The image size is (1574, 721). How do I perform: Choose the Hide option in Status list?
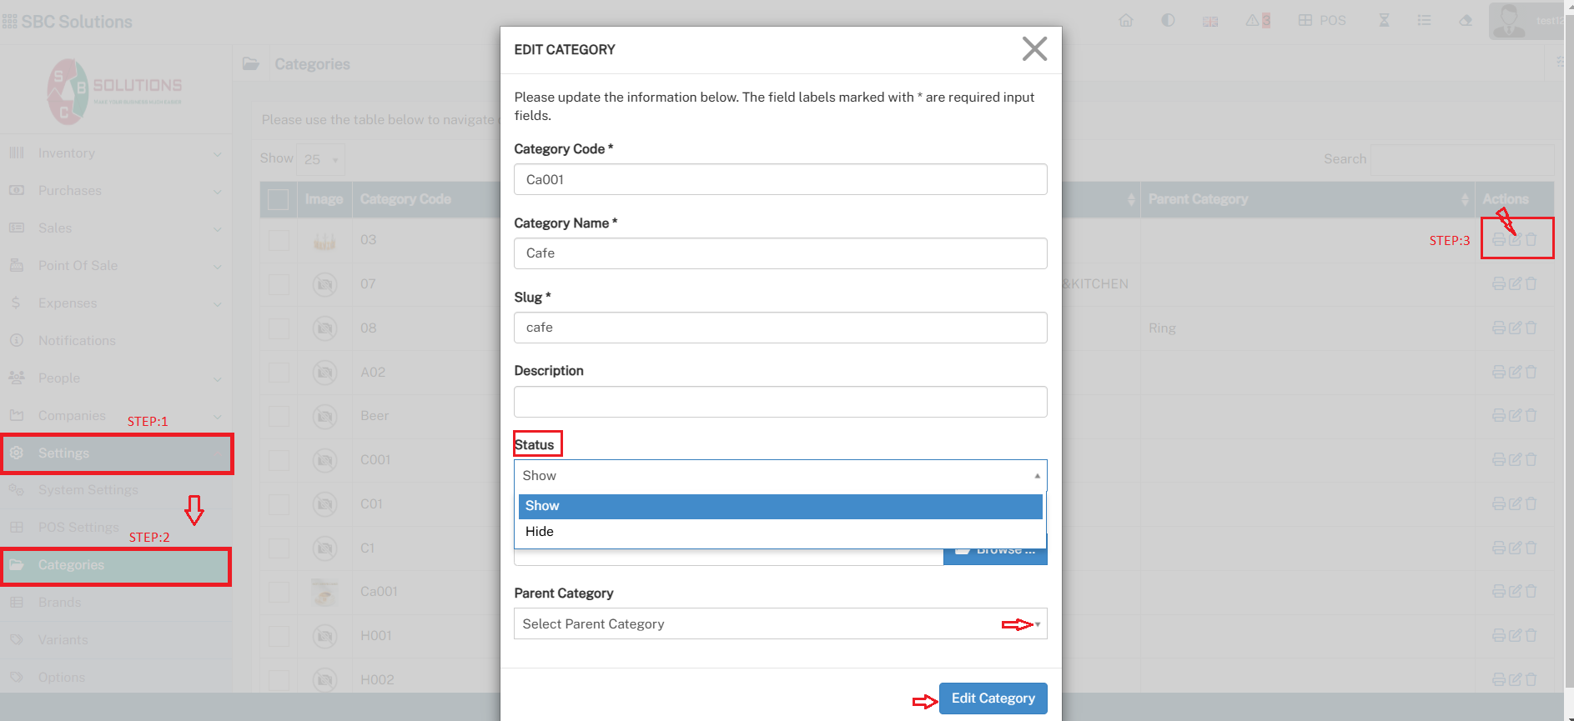tap(540, 532)
